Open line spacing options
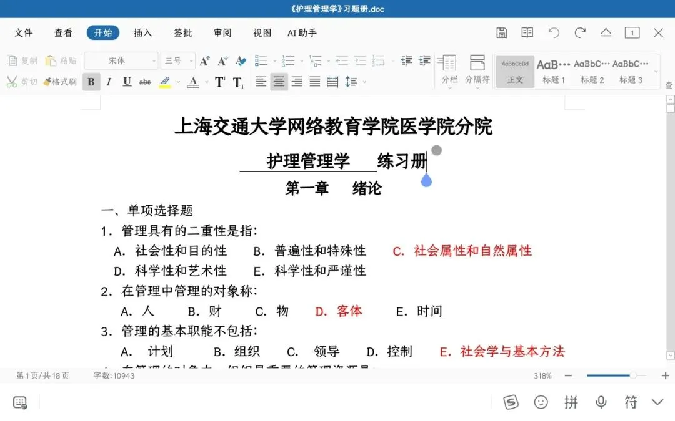The width and height of the screenshot is (675, 421). (x=351, y=82)
